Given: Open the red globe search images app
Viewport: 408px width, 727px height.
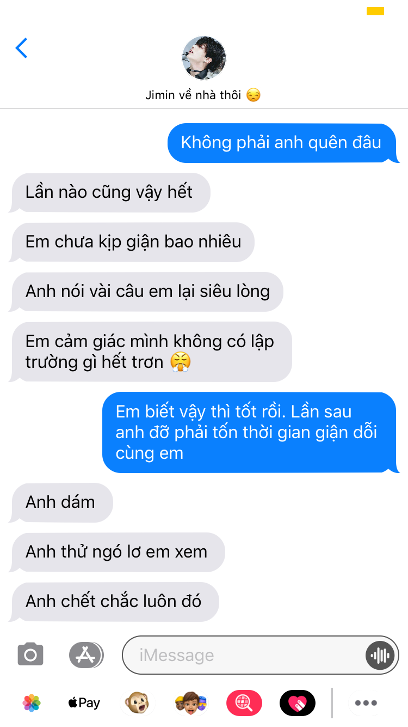Looking at the screenshot, I should point(244,703).
